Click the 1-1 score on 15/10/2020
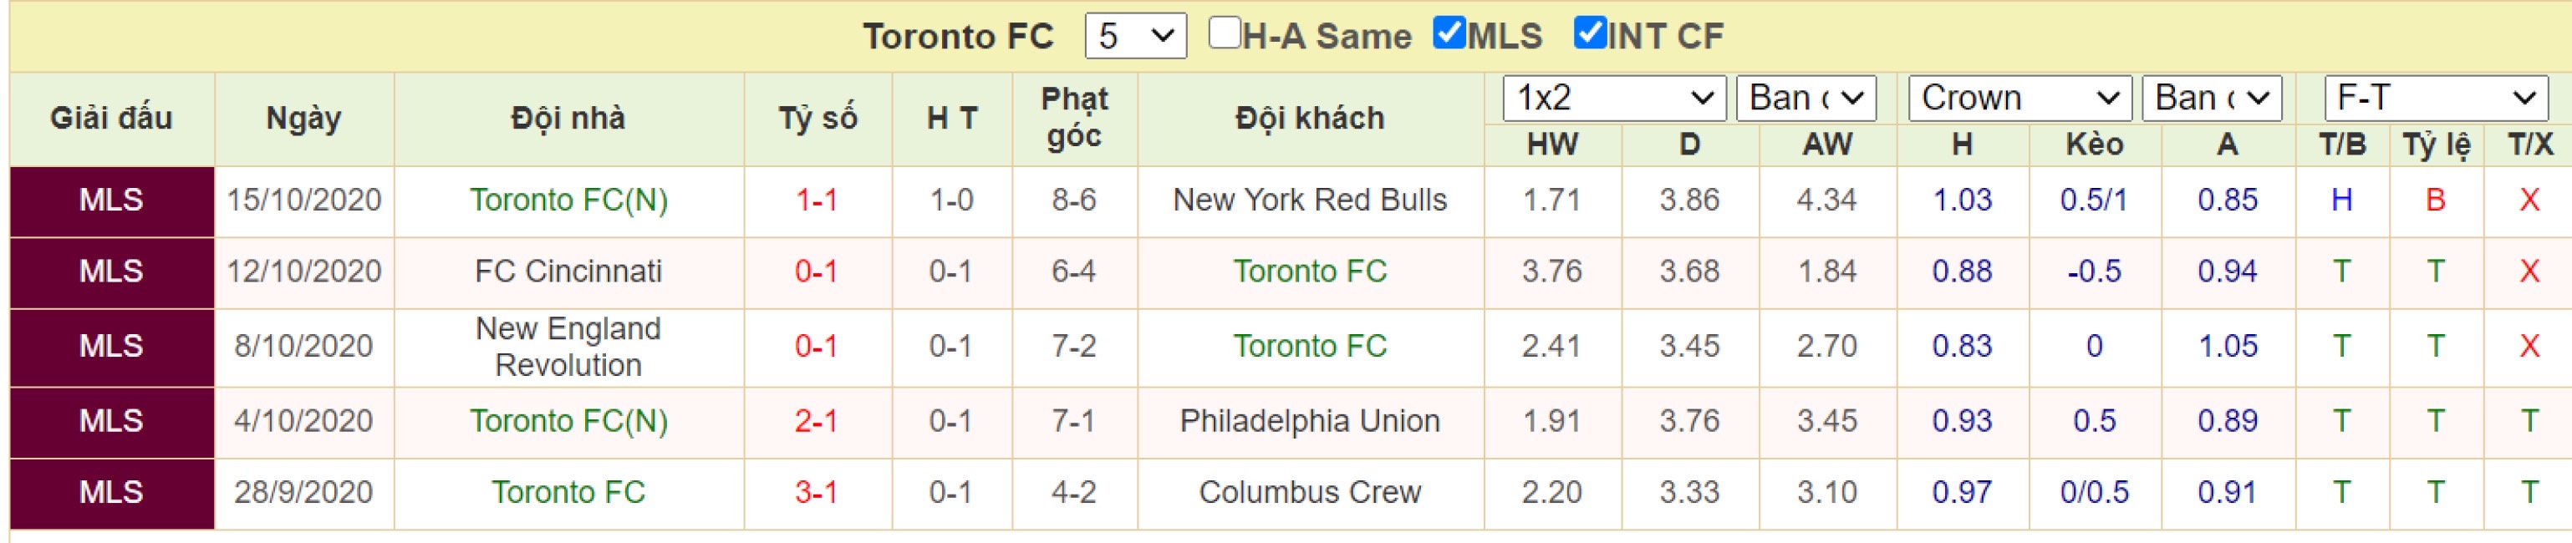The image size is (2572, 543). click(x=816, y=200)
